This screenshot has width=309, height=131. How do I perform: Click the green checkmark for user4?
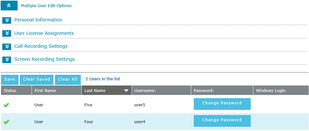tap(6, 122)
